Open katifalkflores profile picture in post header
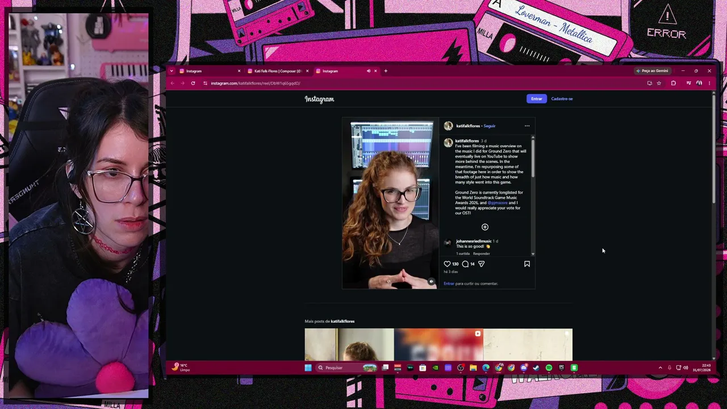727x409 pixels. [x=448, y=126]
